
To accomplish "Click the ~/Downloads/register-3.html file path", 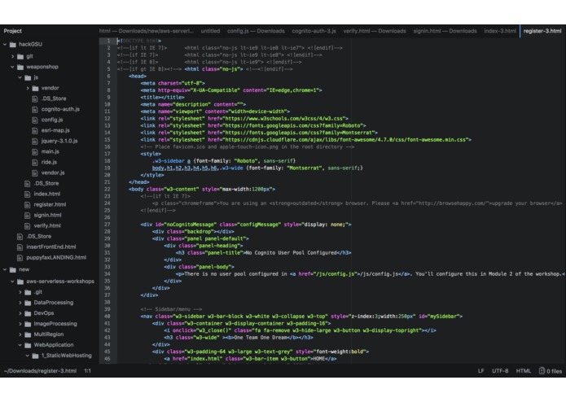I will [x=40, y=370].
